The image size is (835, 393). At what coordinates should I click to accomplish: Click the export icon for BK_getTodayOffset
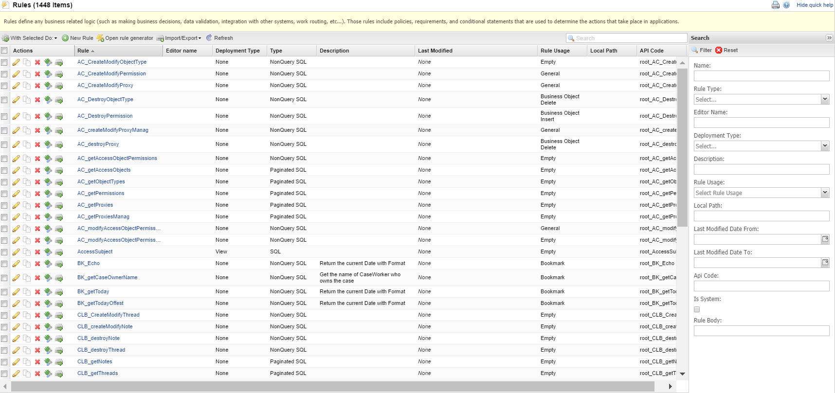click(x=59, y=304)
